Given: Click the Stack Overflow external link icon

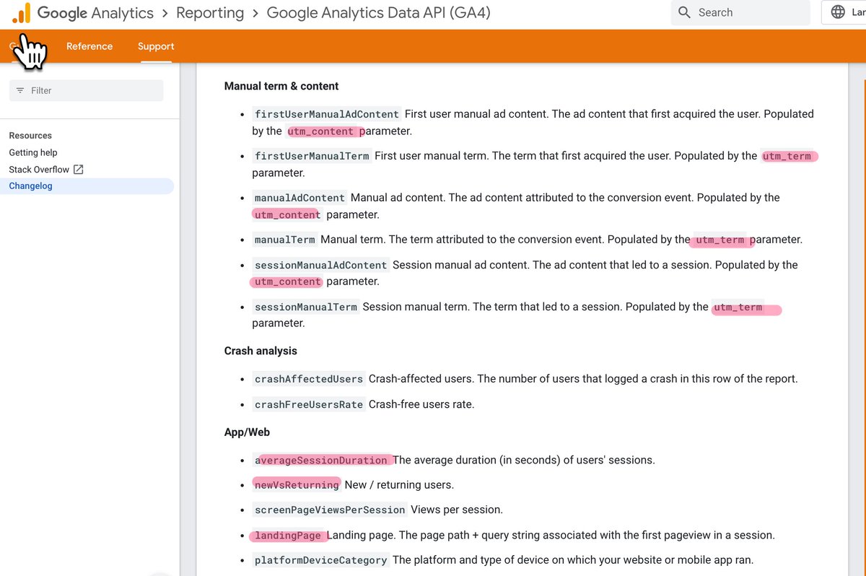Looking at the screenshot, I should (79, 170).
